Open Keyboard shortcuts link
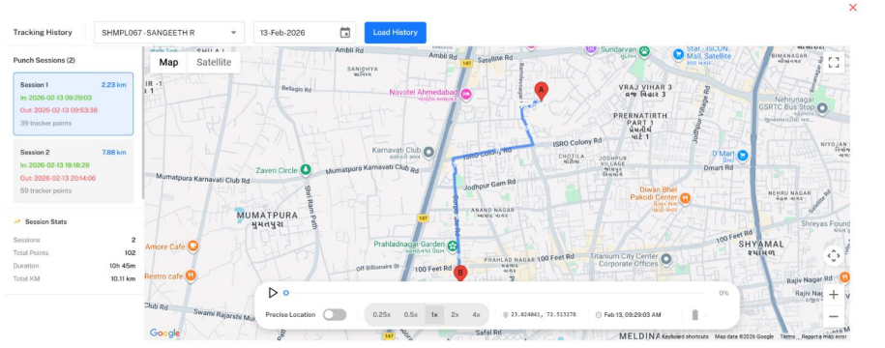The width and height of the screenshot is (885, 348). coord(685,336)
